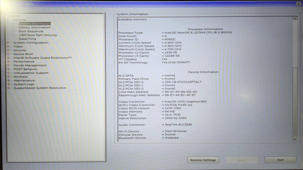Select System Information in the General tree

pyautogui.click(x=34, y=23)
